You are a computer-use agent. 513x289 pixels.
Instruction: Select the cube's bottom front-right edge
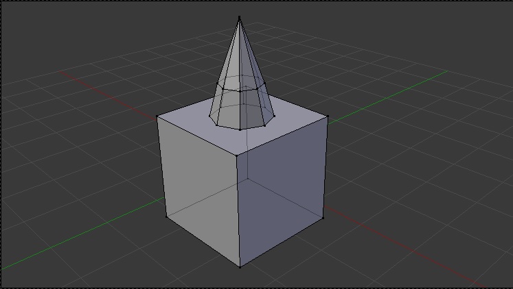282,242
